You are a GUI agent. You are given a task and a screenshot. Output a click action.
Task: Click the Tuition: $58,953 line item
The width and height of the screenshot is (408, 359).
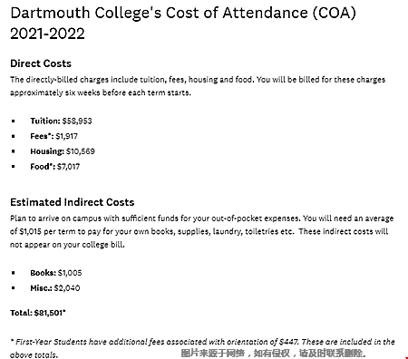pos(61,121)
